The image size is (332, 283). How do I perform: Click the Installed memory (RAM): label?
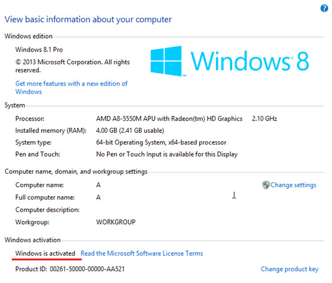[51, 131]
